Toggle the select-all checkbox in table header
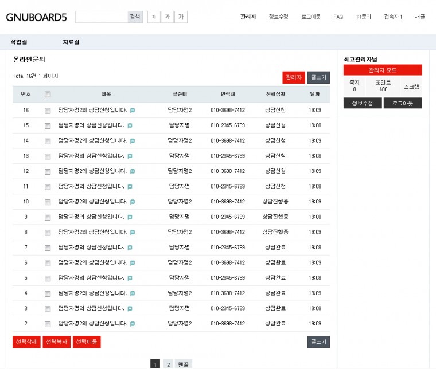Screen dimensions: 436x369 [x=48, y=95]
